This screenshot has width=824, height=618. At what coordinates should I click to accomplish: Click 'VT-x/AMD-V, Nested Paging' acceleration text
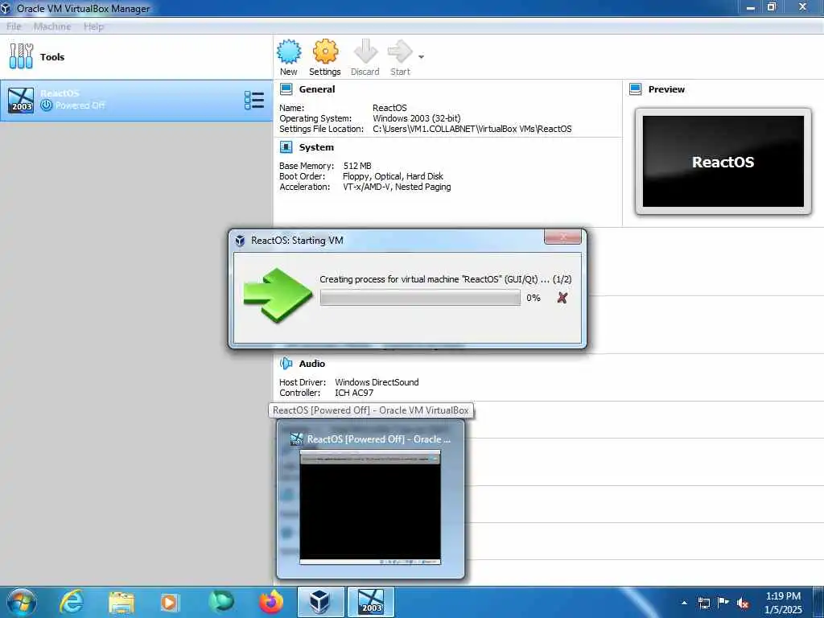[x=397, y=187]
